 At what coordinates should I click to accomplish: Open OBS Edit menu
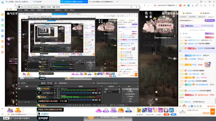[x=26, y=10]
